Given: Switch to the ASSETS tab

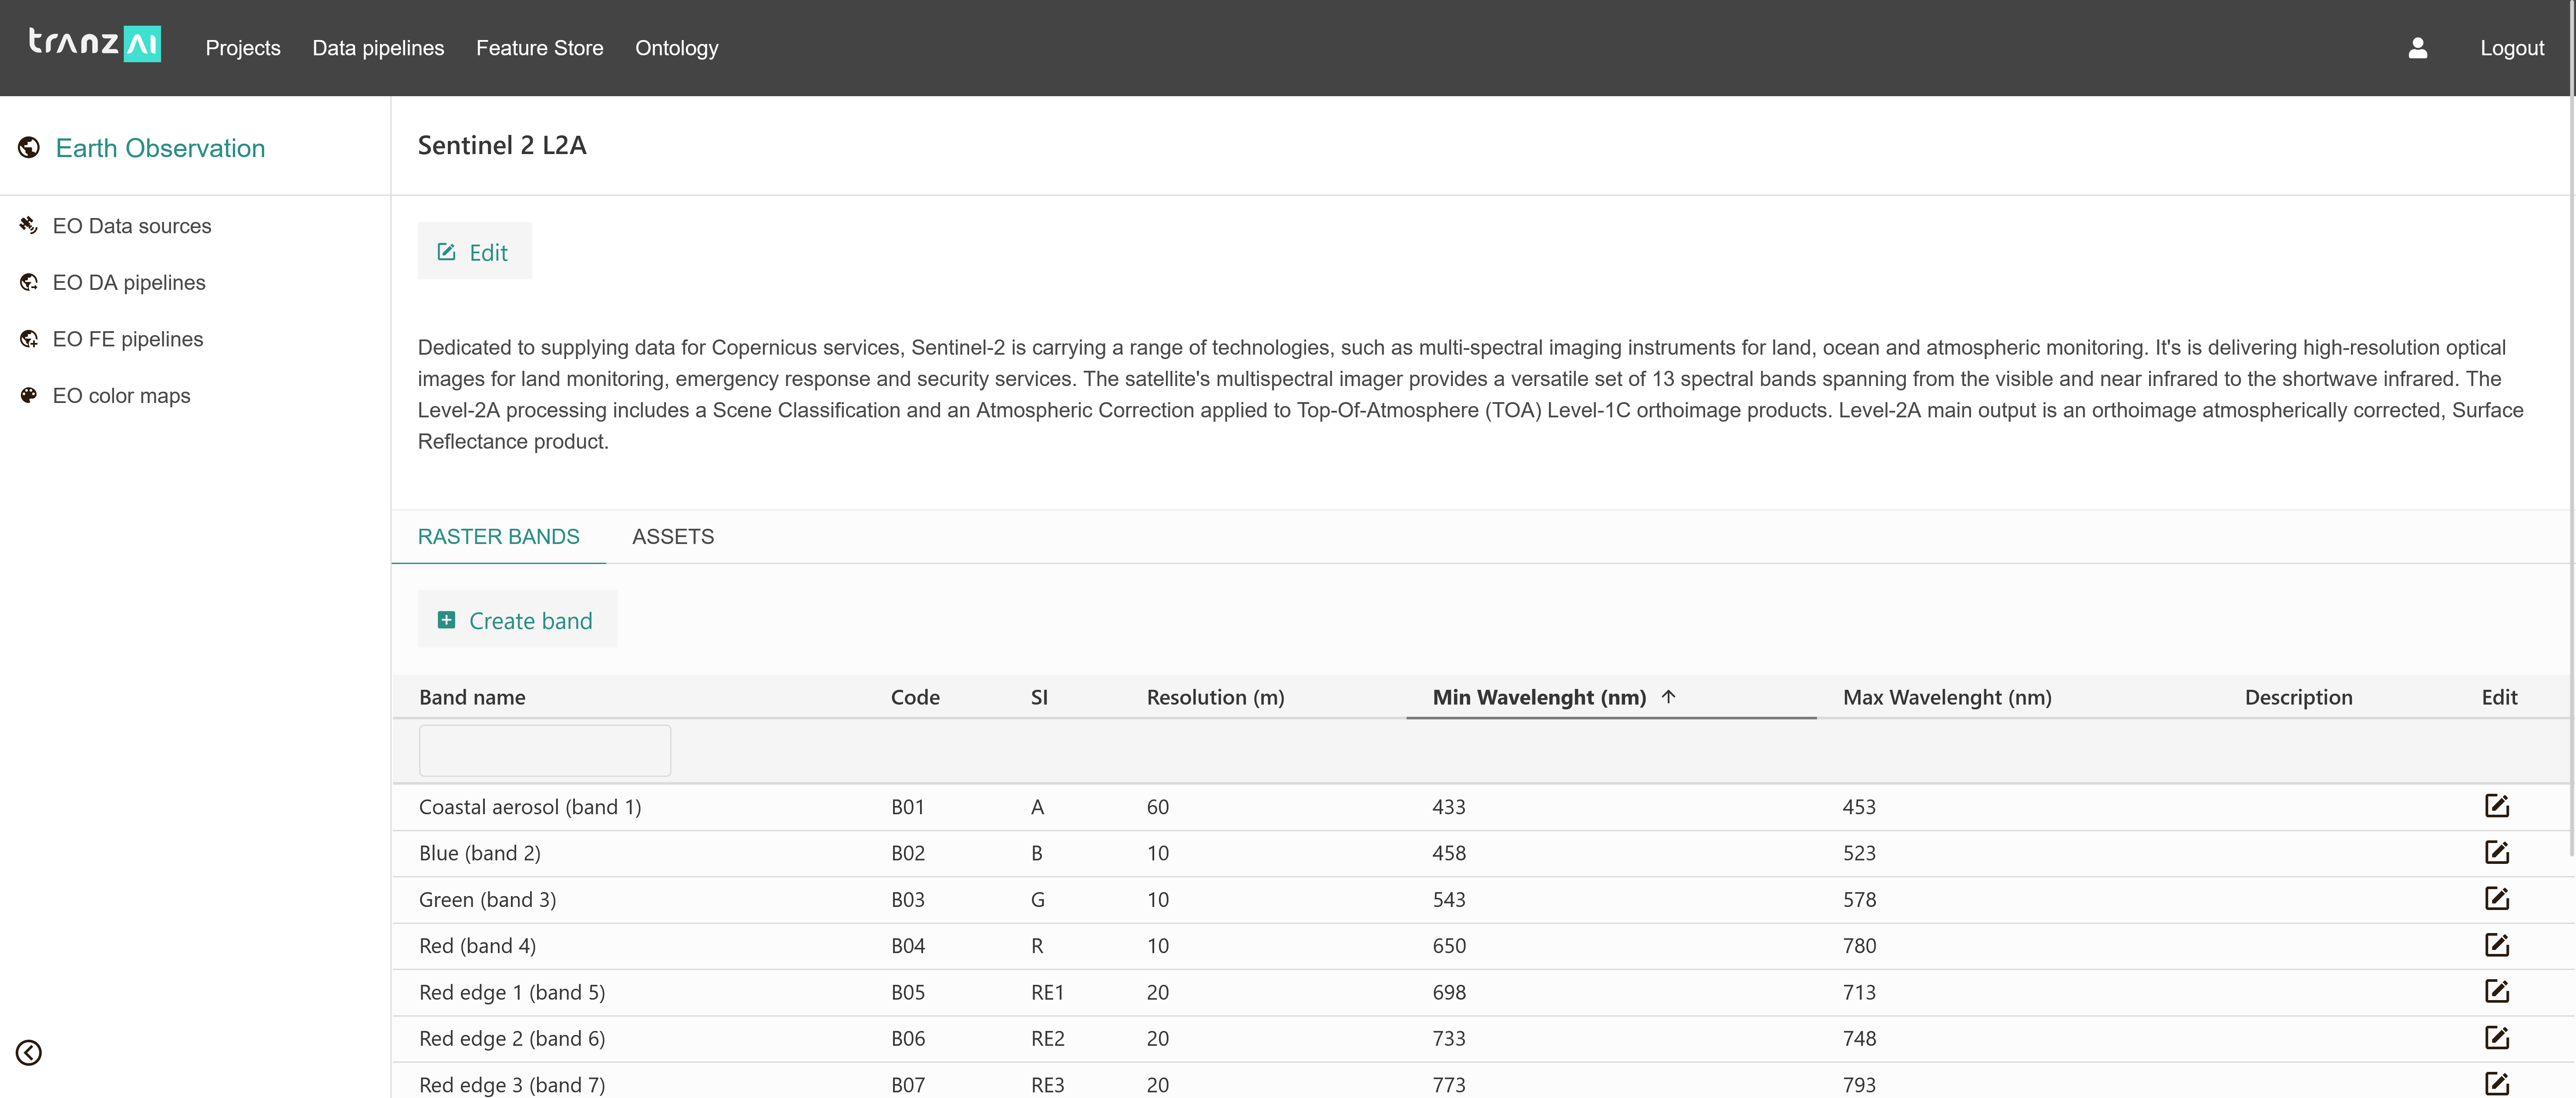Looking at the screenshot, I should (x=673, y=537).
